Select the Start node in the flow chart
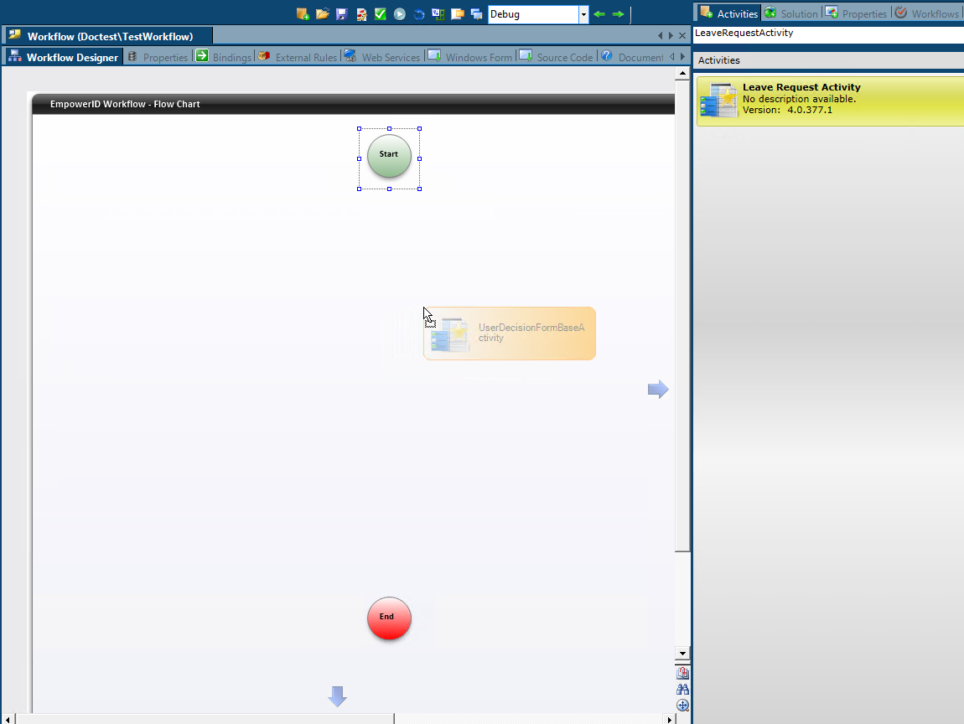 (388, 155)
